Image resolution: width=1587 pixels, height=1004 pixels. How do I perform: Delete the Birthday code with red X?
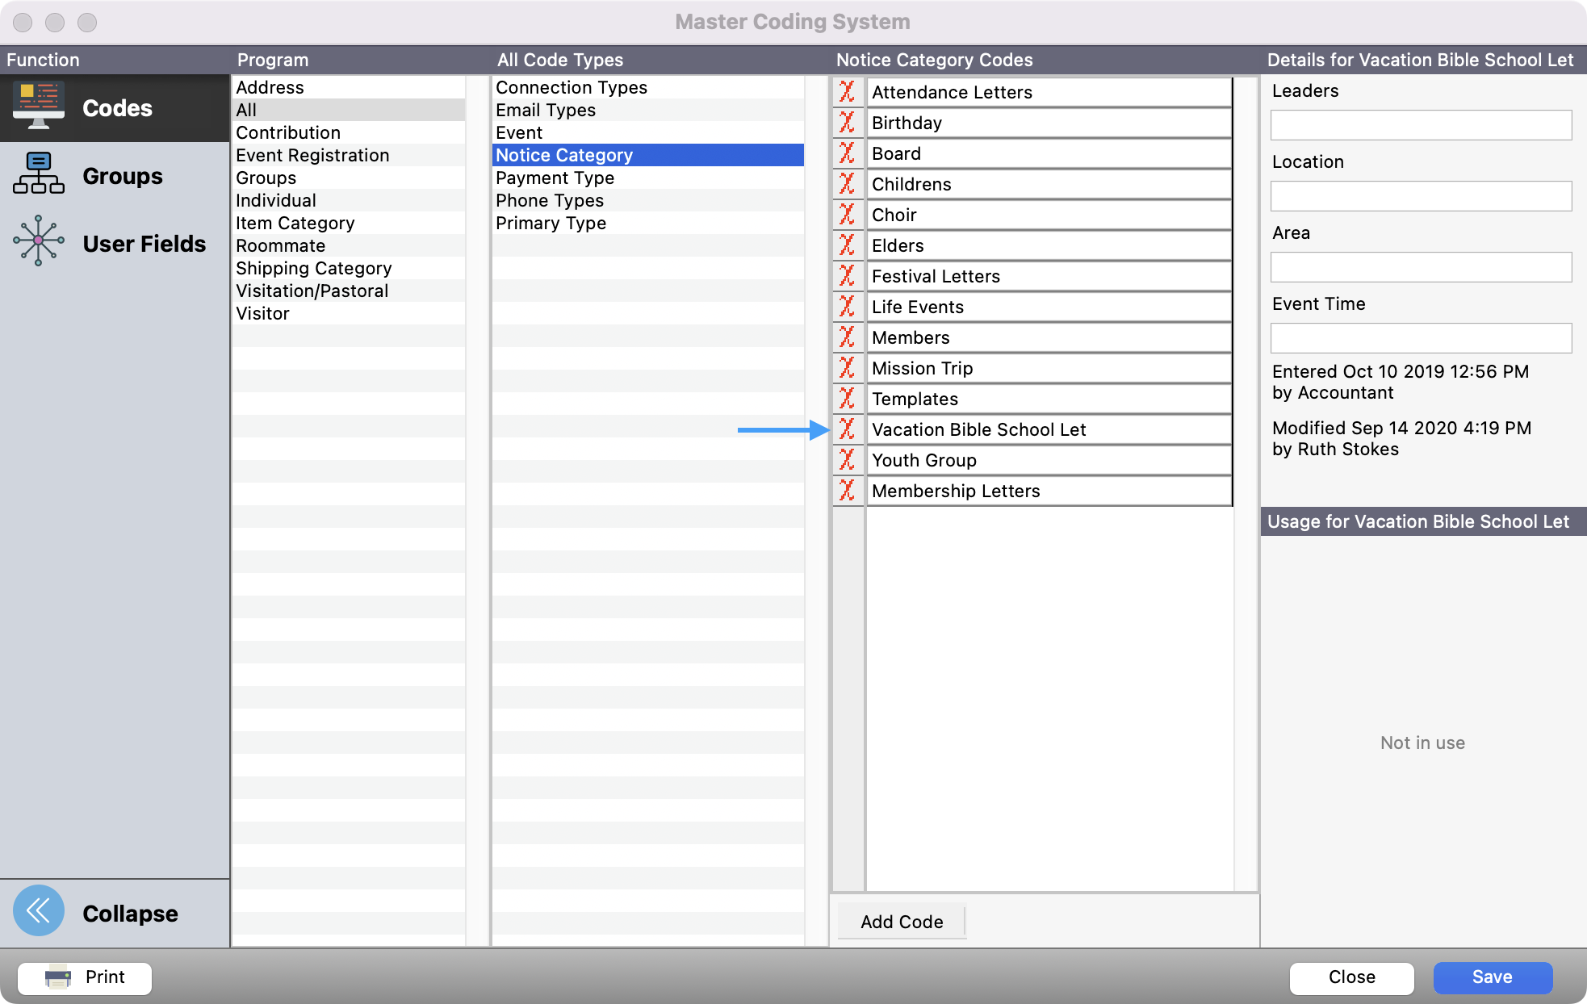coord(848,123)
